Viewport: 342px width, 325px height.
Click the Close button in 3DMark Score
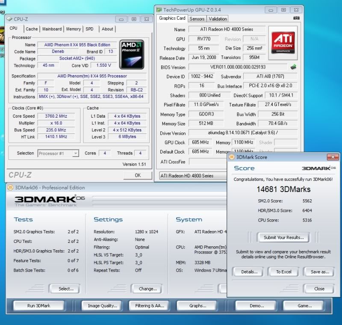pyautogui.click(x=319, y=289)
